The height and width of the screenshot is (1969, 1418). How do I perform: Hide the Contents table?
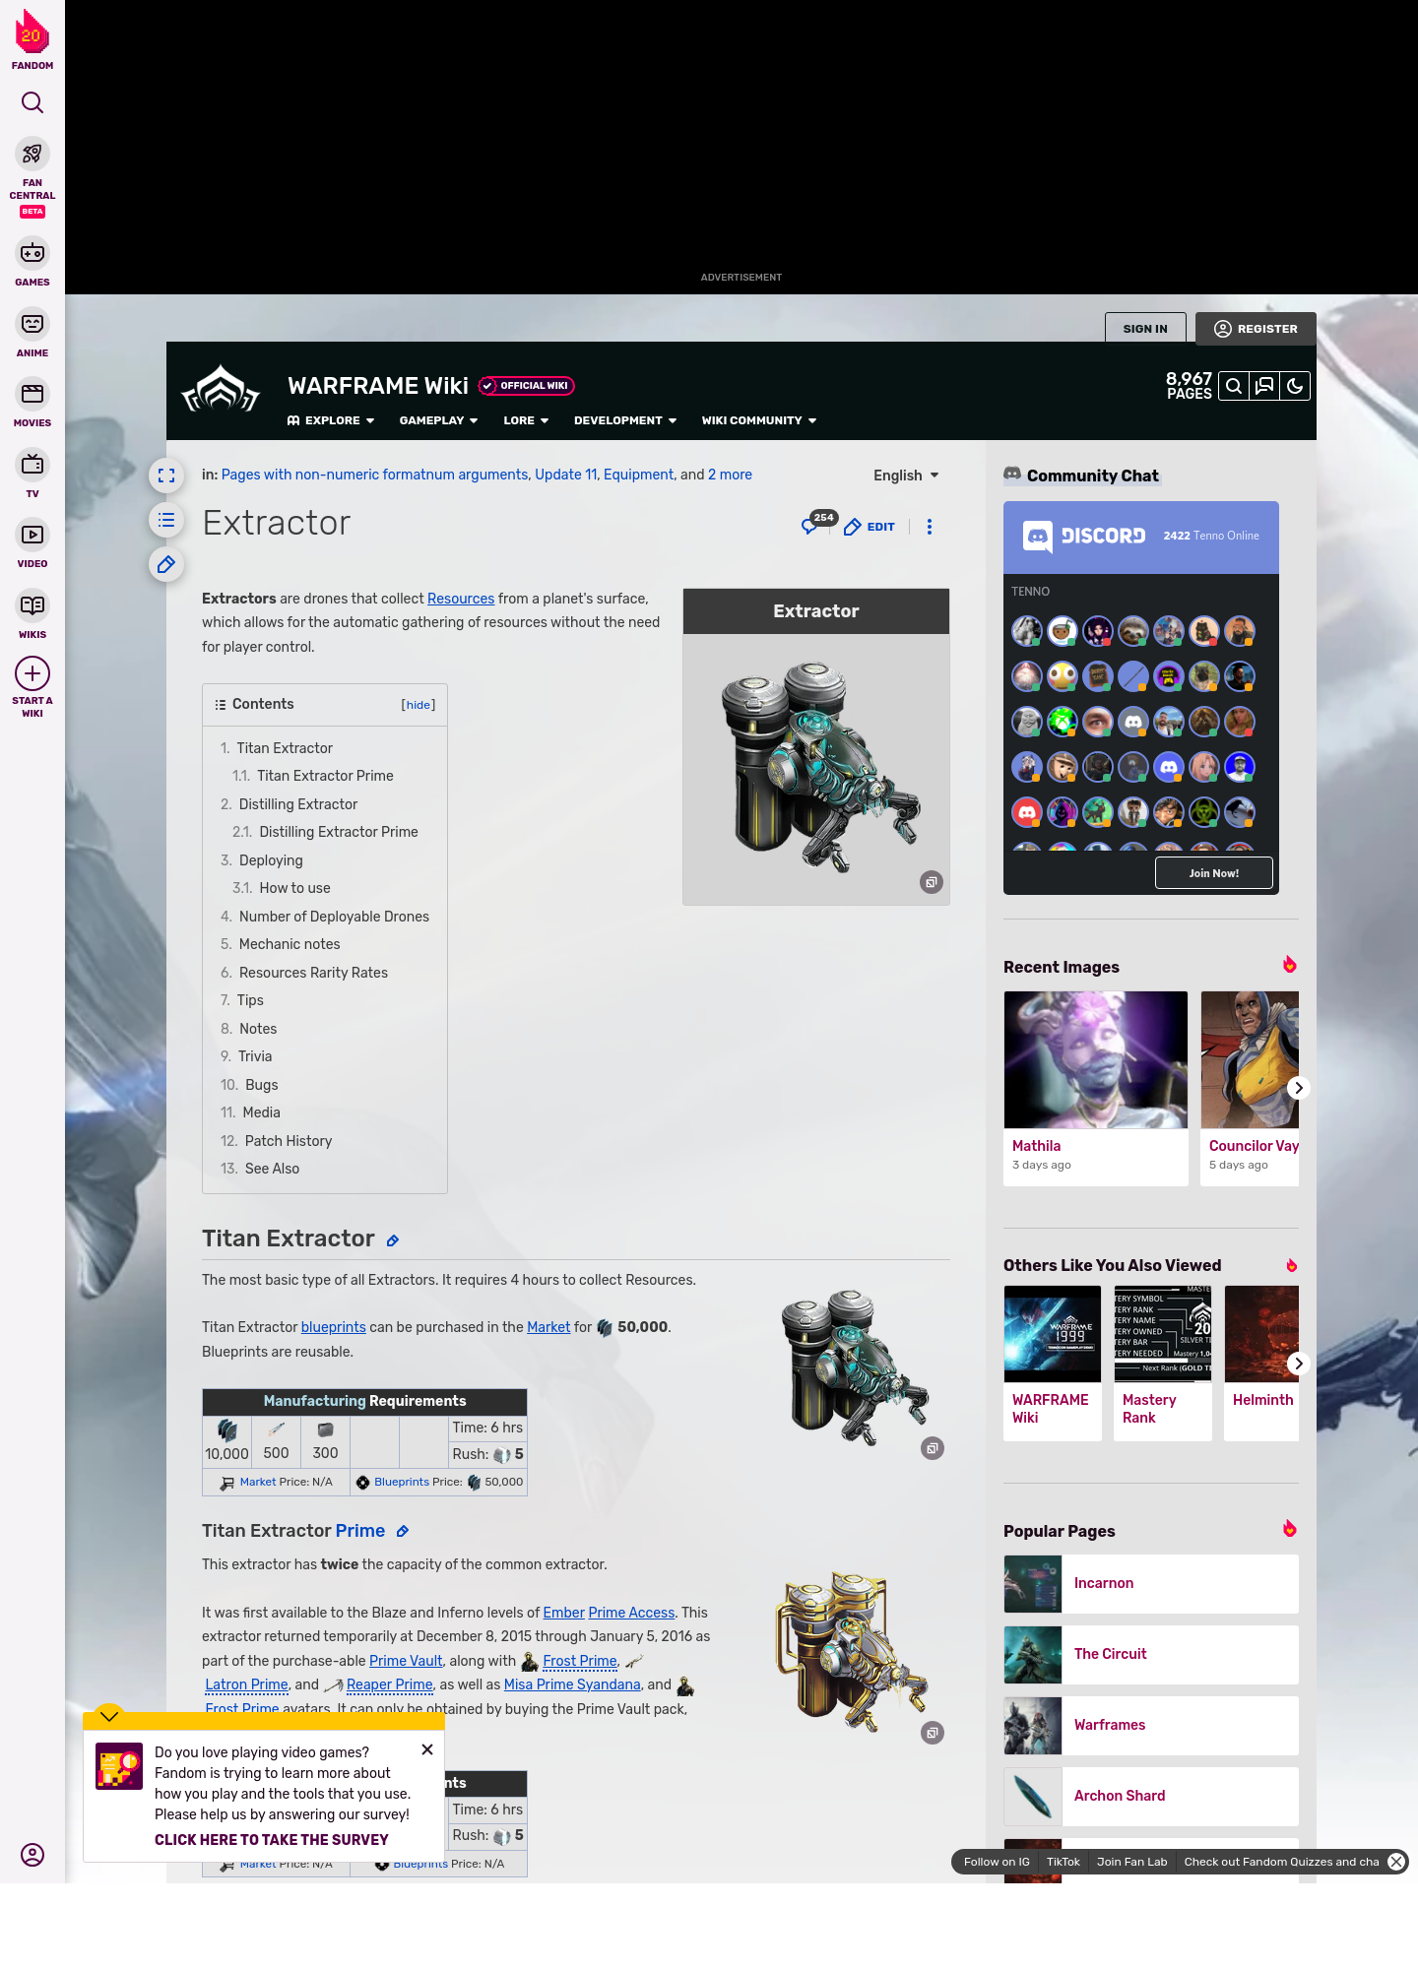pyautogui.click(x=419, y=705)
